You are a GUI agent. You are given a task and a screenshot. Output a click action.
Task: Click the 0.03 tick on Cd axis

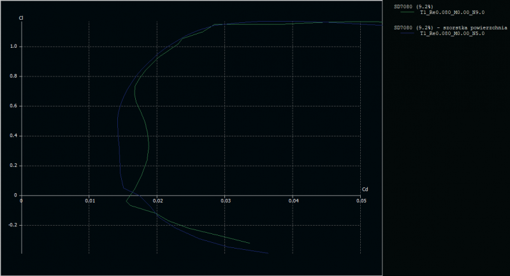click(x=226, y=201)
